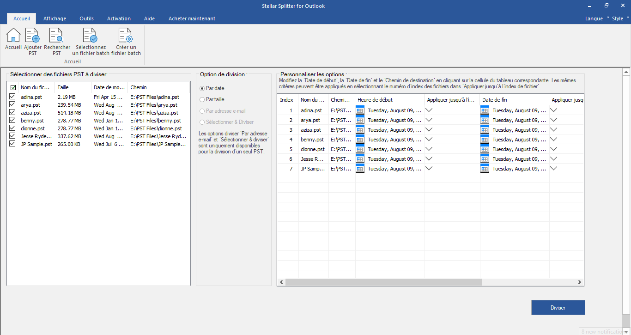631x335 pixels.
Task: Open start date calendar for aziza.pst
Action: pos(360,130)
